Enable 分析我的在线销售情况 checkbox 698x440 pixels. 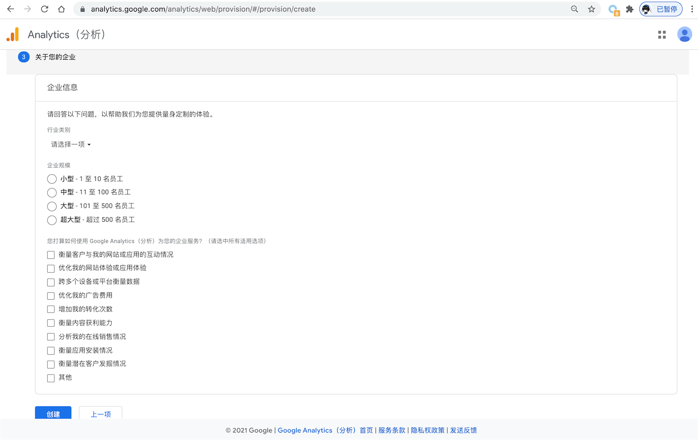(x=51, y=337)
